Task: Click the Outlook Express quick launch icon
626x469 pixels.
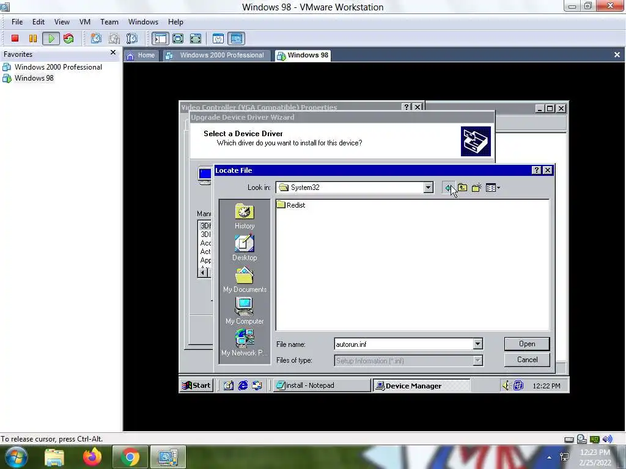Action: point(257,385)
